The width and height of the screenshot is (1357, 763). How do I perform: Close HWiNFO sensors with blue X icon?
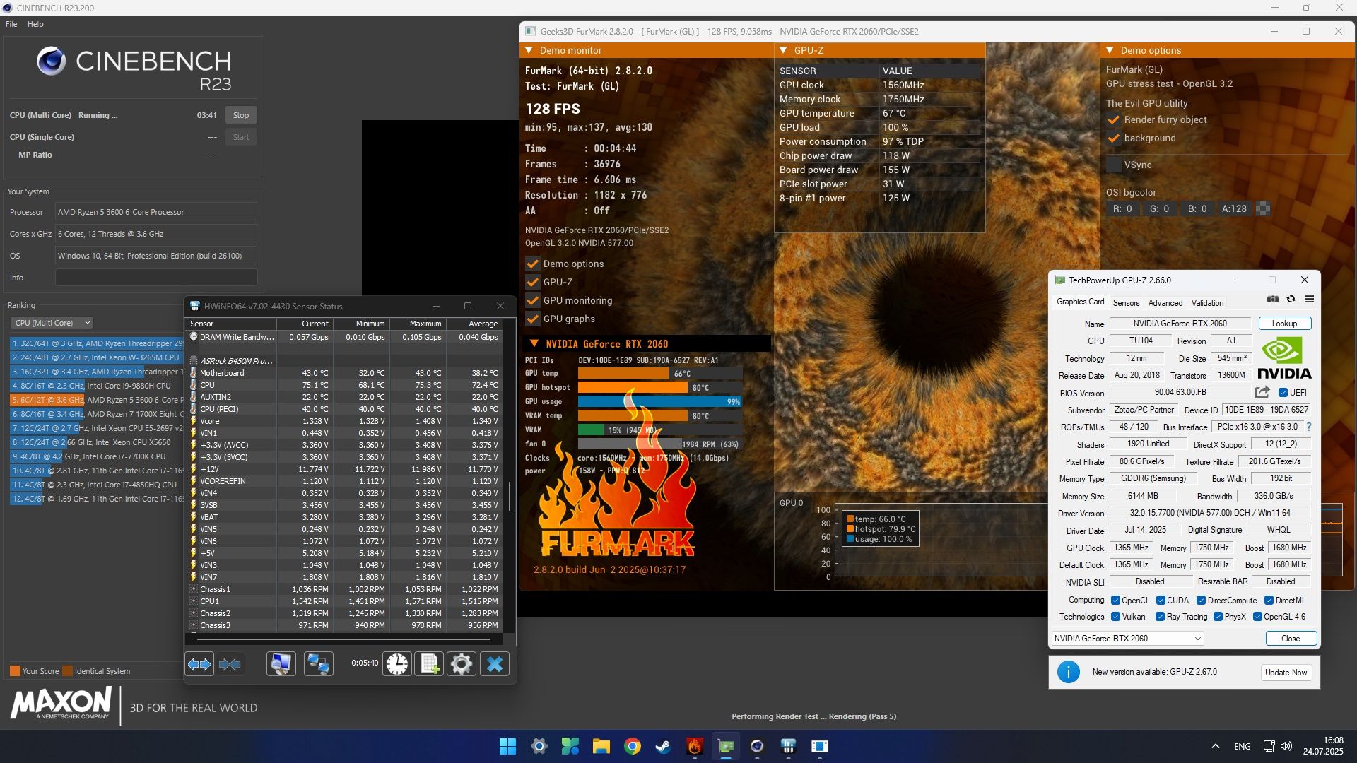(x=495, y=664)
